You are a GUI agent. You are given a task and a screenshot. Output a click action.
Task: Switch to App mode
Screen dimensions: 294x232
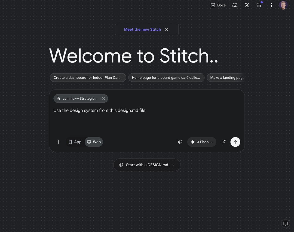pos(75,142)
